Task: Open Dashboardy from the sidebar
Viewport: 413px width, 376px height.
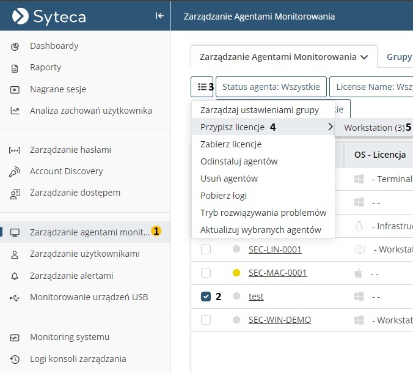Action: pyautogui.click(x=54, y=46)
